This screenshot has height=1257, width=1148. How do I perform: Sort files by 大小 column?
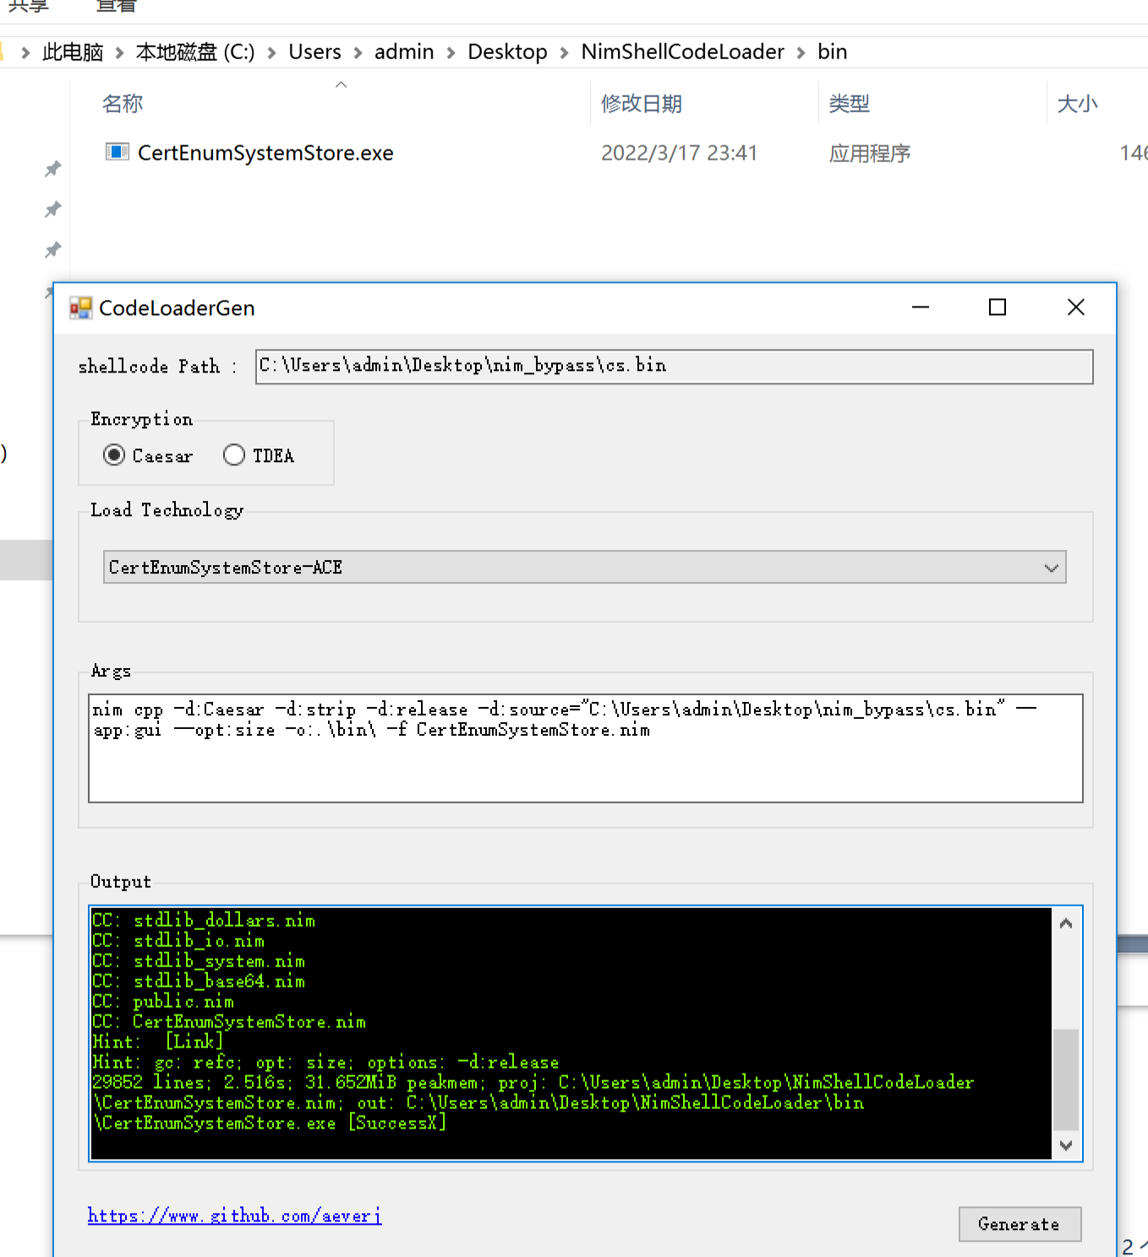point(1077,104)
